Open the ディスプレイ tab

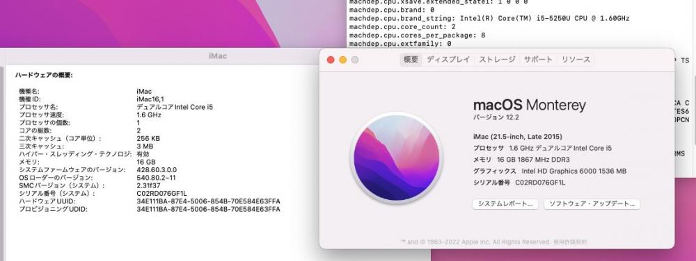coord(448,60)
